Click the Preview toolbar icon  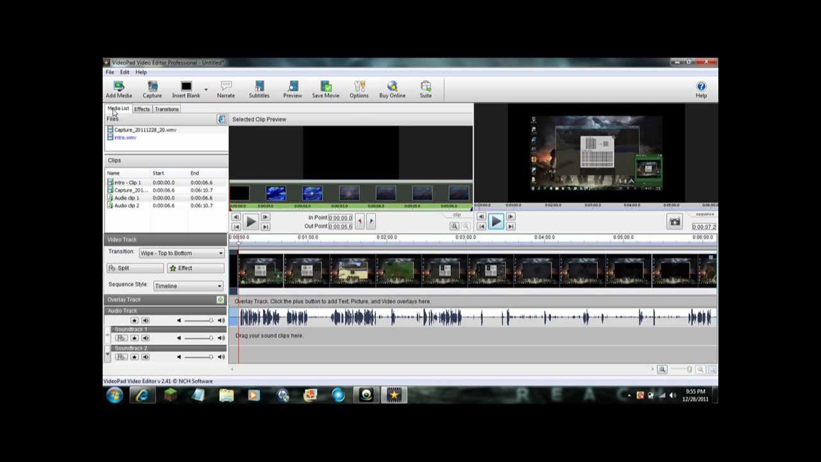pyautogui.click(x=292, y=89)
